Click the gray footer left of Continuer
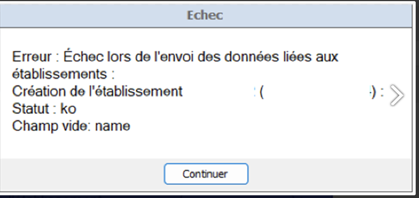The width and height of the screenshot is (419, 198). [80, 174]
